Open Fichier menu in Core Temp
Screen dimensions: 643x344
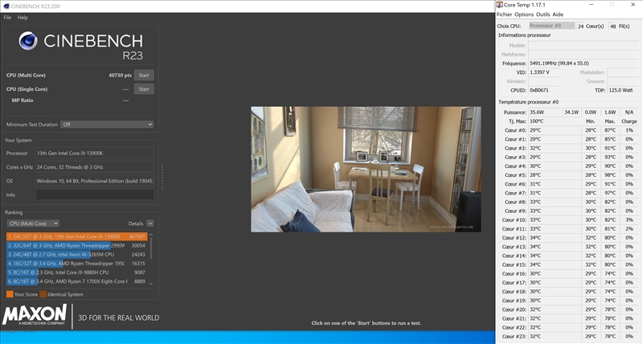pos(505,14)
